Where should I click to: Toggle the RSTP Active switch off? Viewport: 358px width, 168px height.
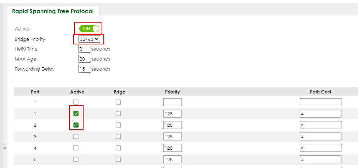88,29
